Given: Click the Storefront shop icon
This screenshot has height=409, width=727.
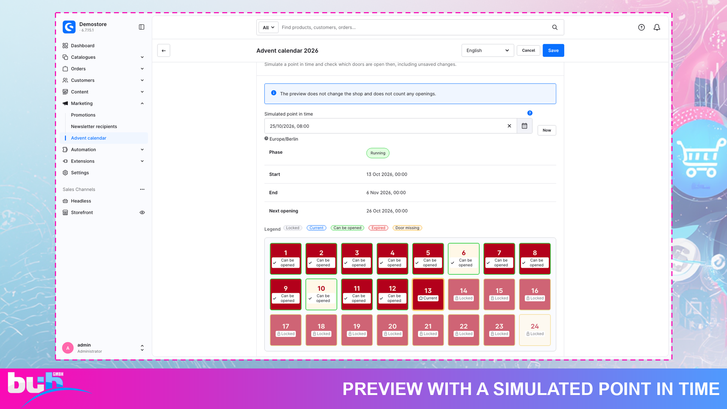Looking at the screenshot, I should click(x=65, y=212).
